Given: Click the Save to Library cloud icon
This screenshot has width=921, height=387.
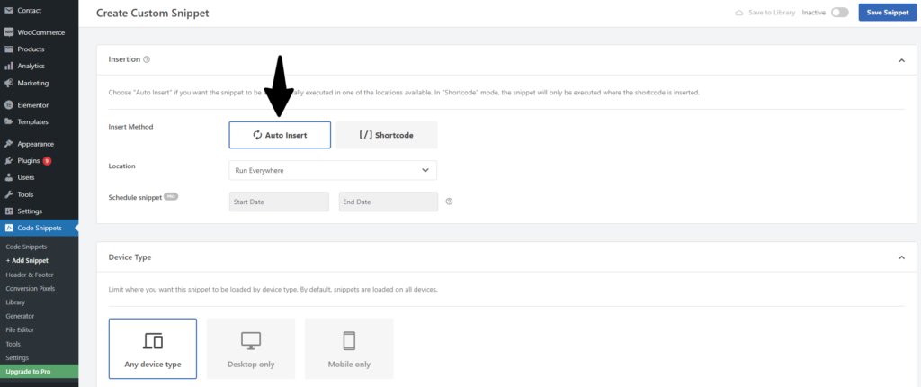Looking at the screenshot, I should point(739,13).
